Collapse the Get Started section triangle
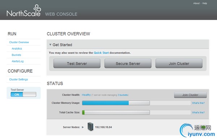This screenshot has height=140, width=217. point(50,45)
